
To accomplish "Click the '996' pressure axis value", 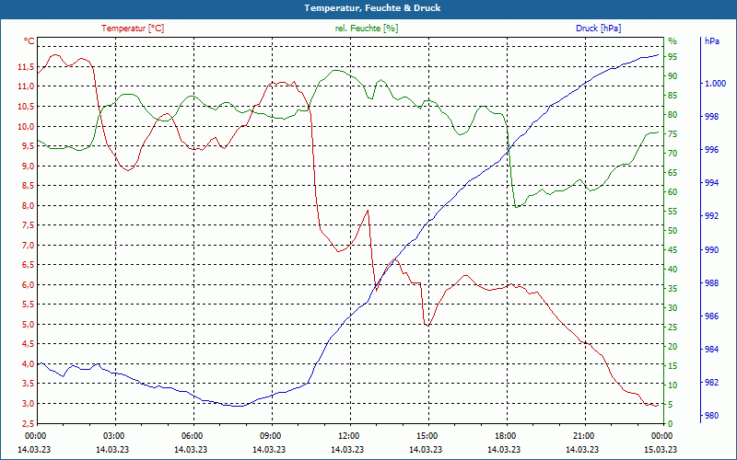I will (x=711, y=150).
